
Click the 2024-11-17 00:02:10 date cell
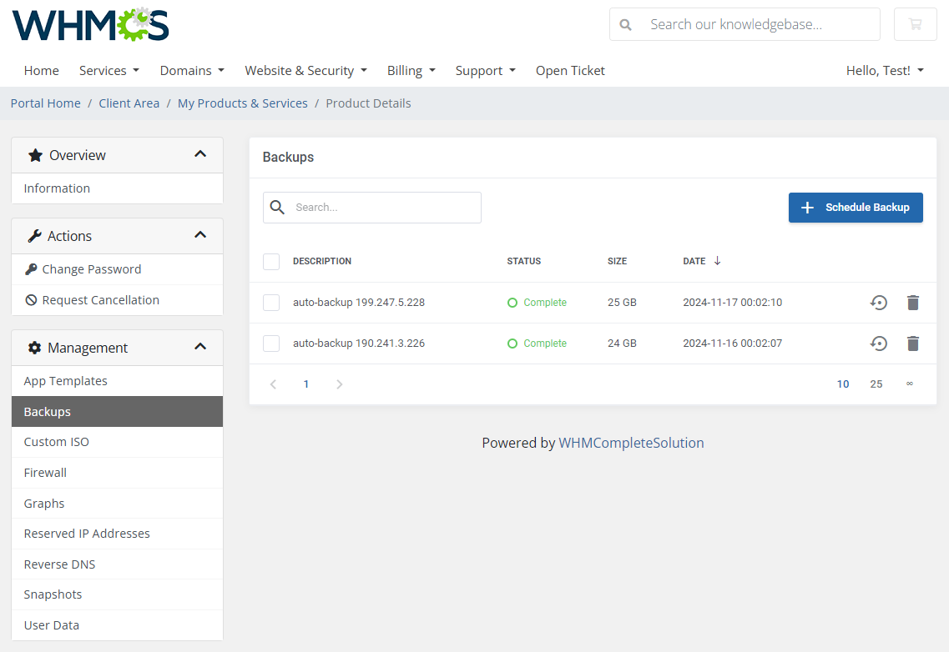pos(732,303)
